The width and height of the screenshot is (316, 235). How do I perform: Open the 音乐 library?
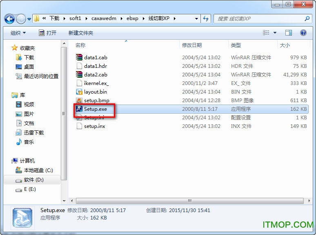point(25,142)
